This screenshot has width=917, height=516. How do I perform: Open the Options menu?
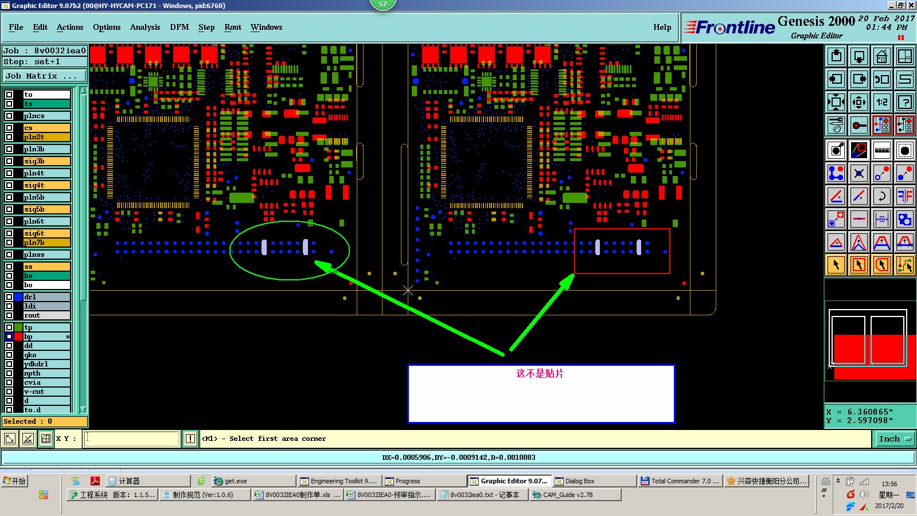[107, 27]
